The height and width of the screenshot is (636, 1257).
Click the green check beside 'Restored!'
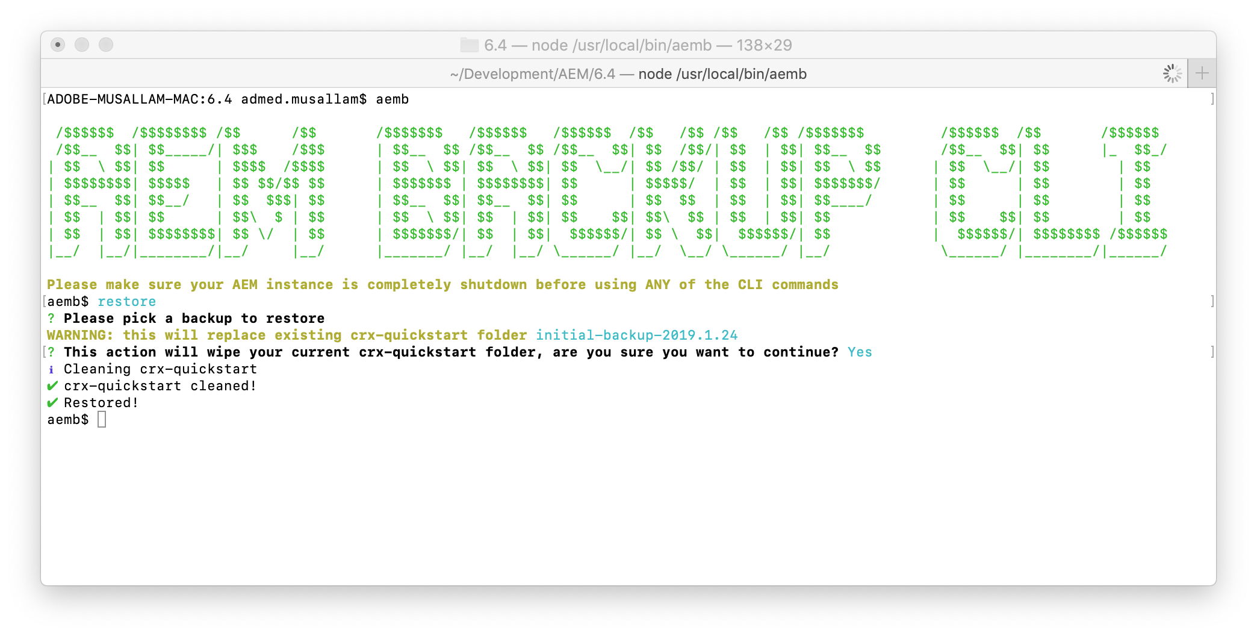click(x=52, y=402)
